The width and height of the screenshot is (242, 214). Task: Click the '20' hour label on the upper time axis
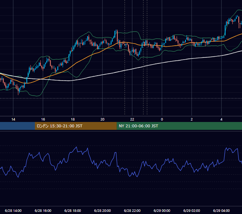coord(102,119)
